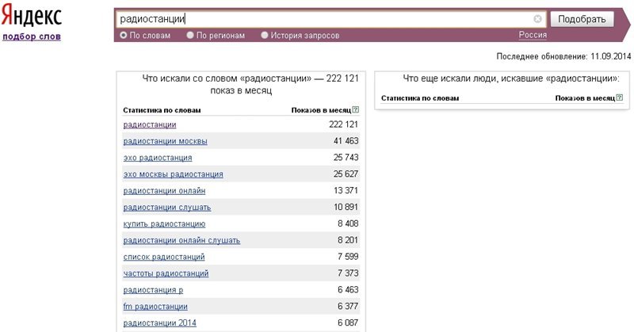Click the 6 463 impressions value
This screenshot has height=332, width=634.
348,290
